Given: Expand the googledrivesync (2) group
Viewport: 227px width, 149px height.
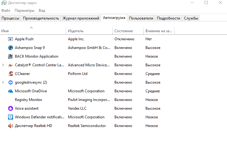Looking at the screenshot, I should click(x=3, y=82).
